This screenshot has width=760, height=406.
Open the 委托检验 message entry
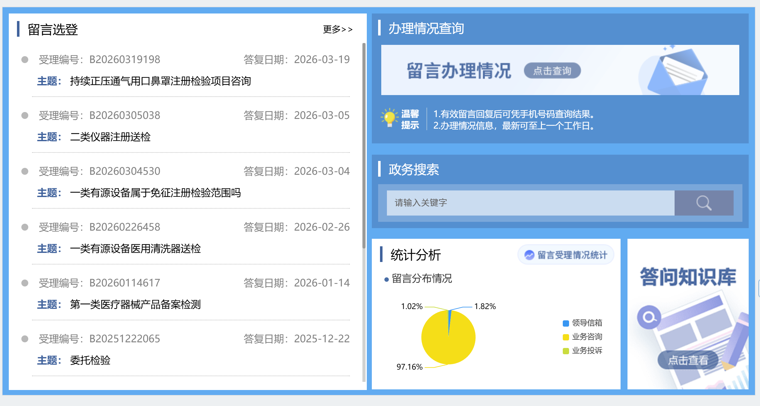click(x=90, y=361)
